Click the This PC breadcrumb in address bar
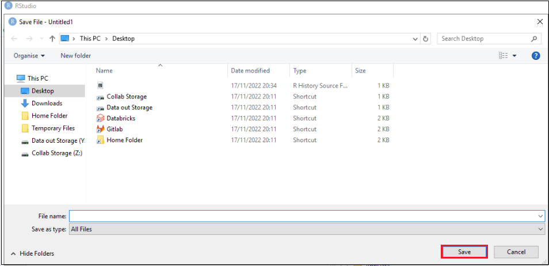 90,39
